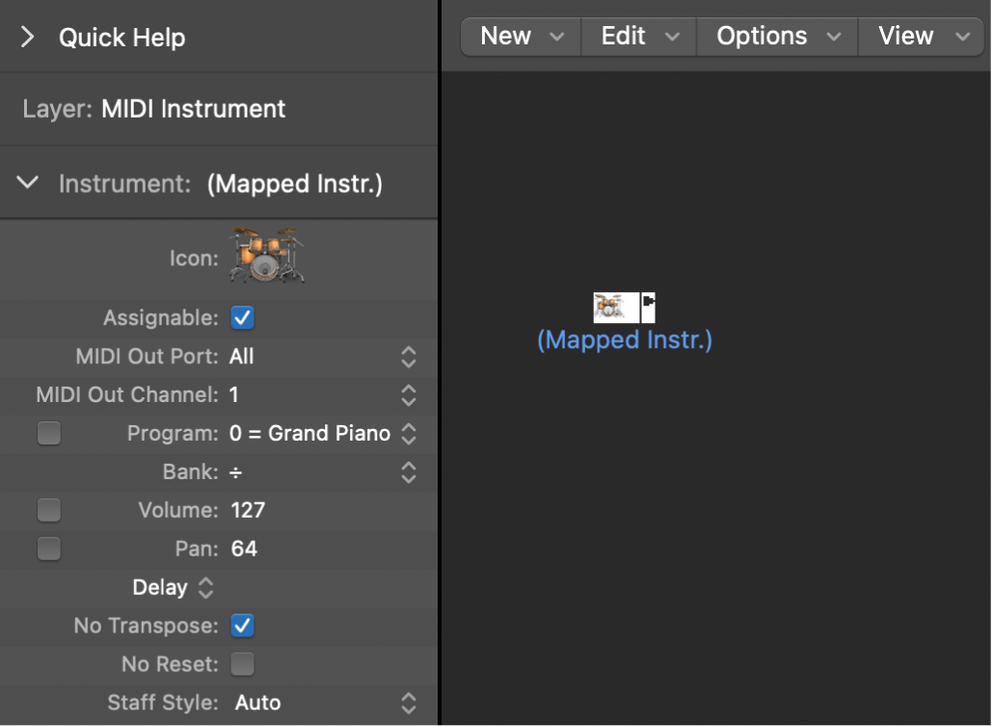The width and height of the screenshot is (992, 726).
Task: Expand the Quick Help panel
Action: [27, 37]
